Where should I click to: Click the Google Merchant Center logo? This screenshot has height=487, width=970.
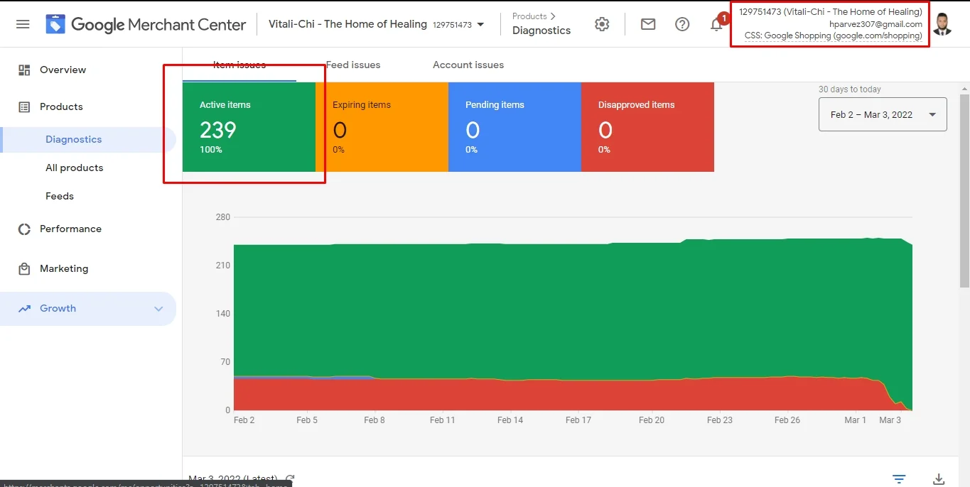(x=146, y=25)
